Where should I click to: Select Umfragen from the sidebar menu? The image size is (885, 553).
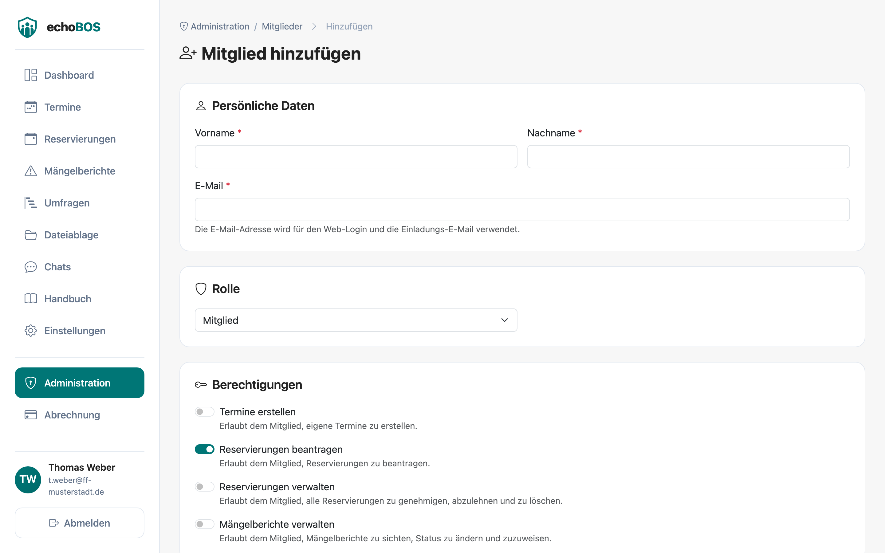tap(79, 203)
